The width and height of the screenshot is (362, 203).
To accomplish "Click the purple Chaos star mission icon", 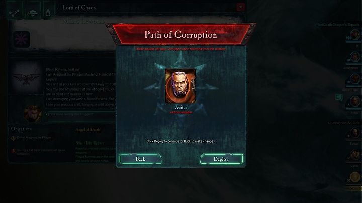I will tap(22, 39).
